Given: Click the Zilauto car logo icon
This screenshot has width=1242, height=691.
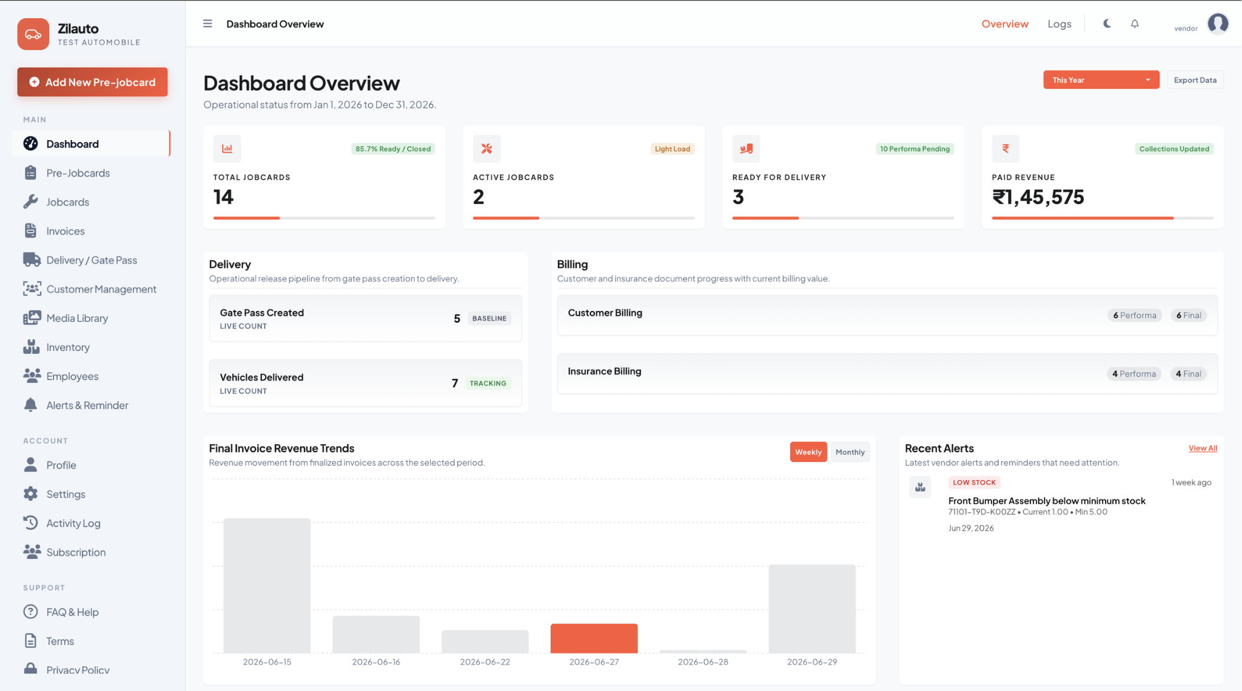Looking at the screenshot, I should click(x=33, y=34).
